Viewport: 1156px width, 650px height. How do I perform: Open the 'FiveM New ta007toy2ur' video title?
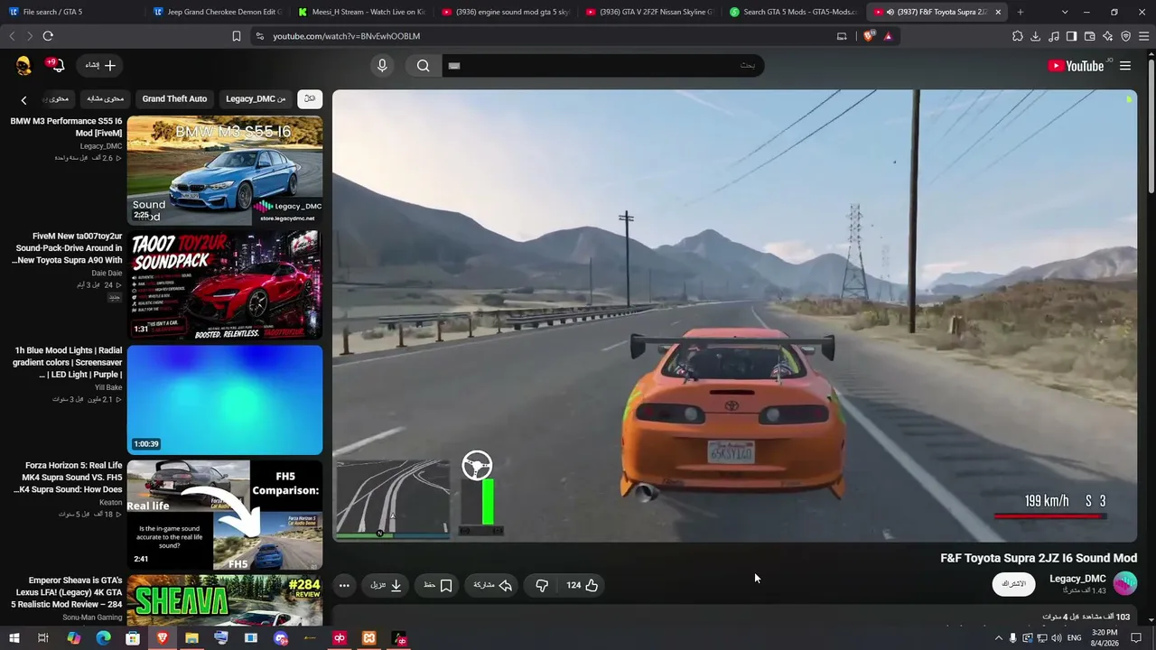click(66, 248)
